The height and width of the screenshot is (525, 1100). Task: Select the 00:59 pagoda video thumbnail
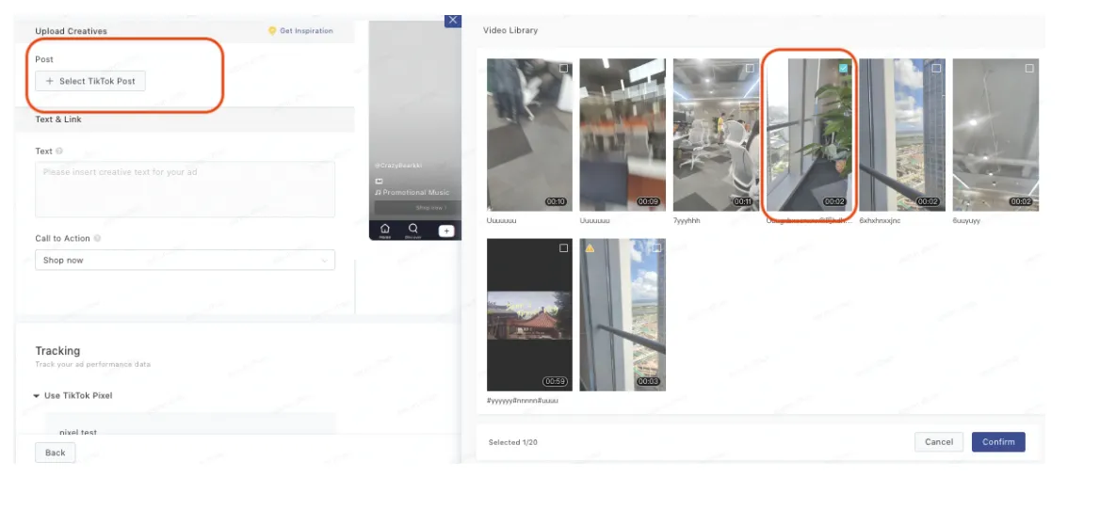(x=529, y=315)
